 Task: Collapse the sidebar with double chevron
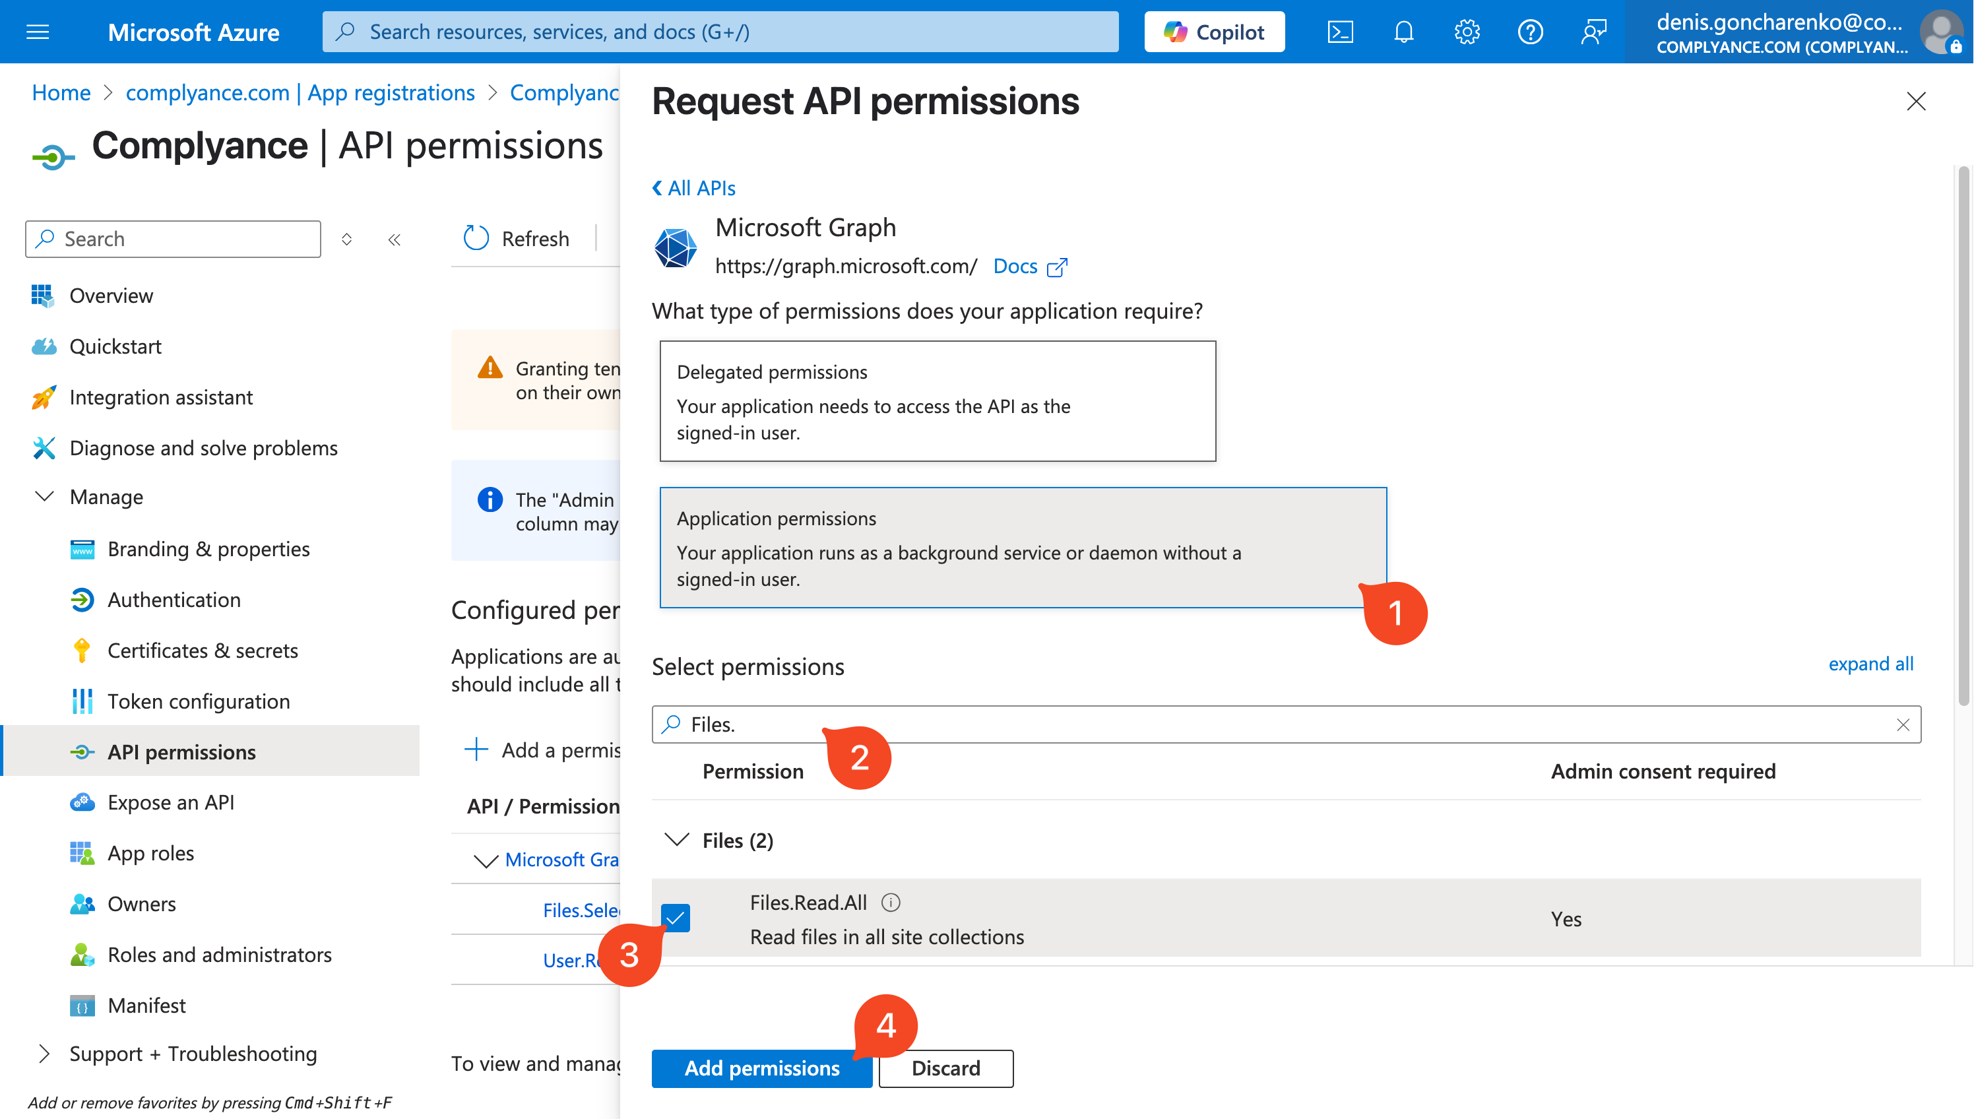tap(394, 239)
